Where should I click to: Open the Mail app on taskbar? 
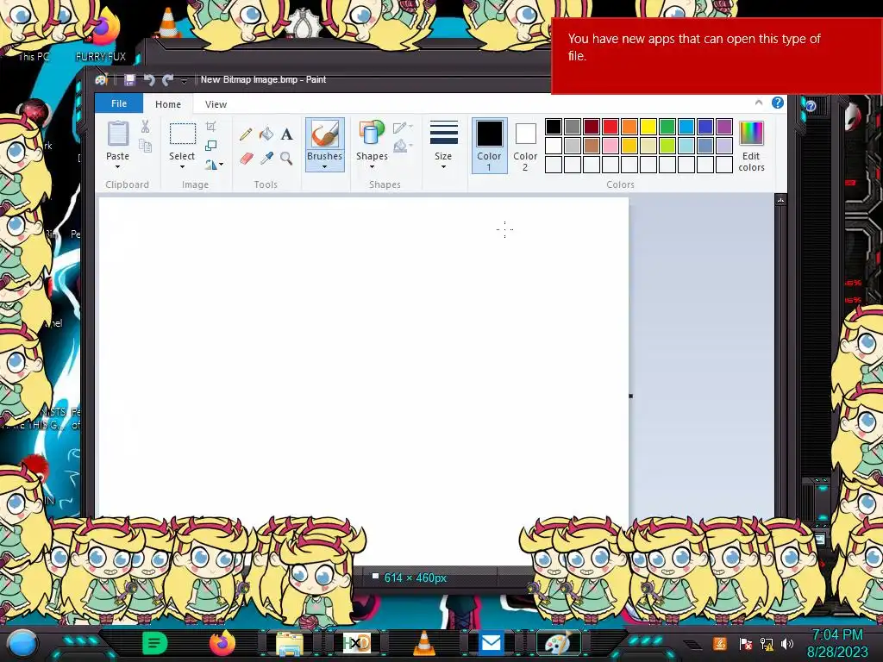pyautogui.click(x=491, y=643)
